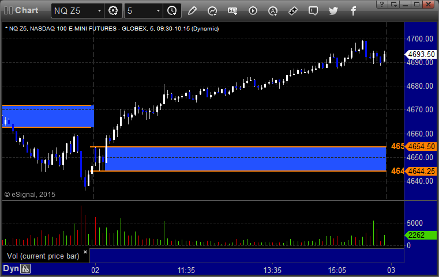Click the 4700.00 price axis label
Screen dimensions: 439x277
coord(420,39)
